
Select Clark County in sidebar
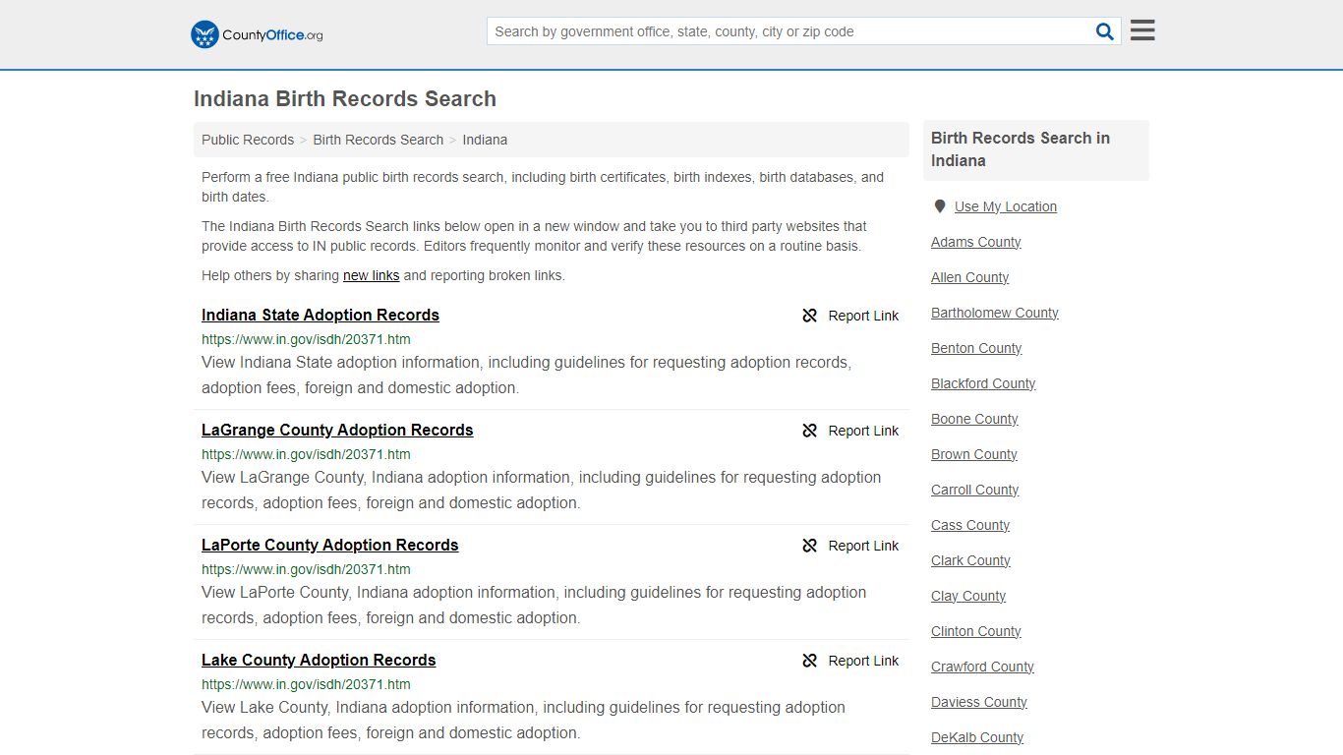coord(971,560)
